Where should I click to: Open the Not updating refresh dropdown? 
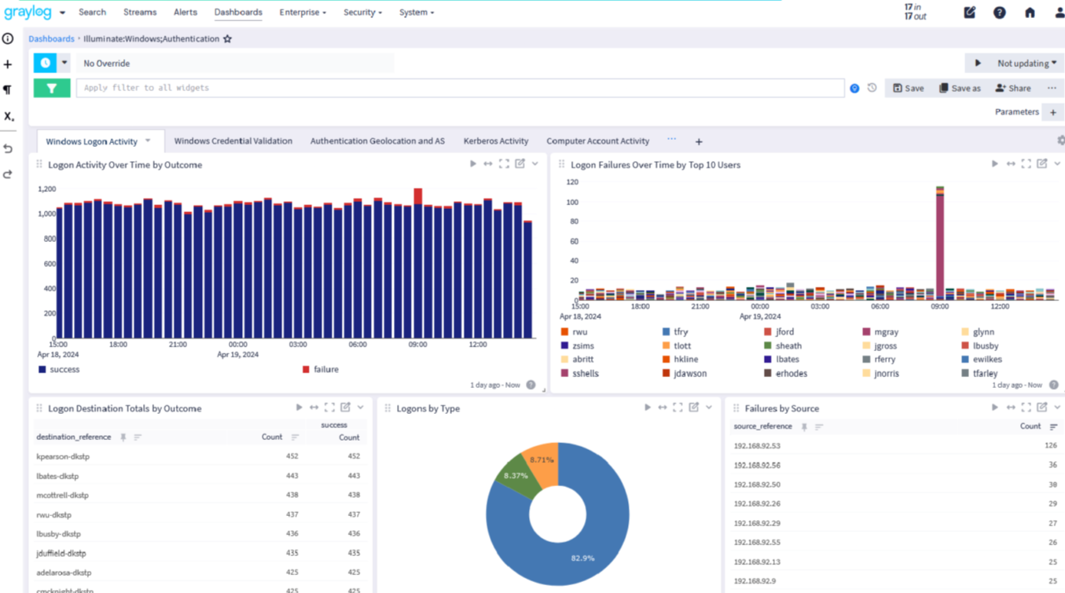1027,64
